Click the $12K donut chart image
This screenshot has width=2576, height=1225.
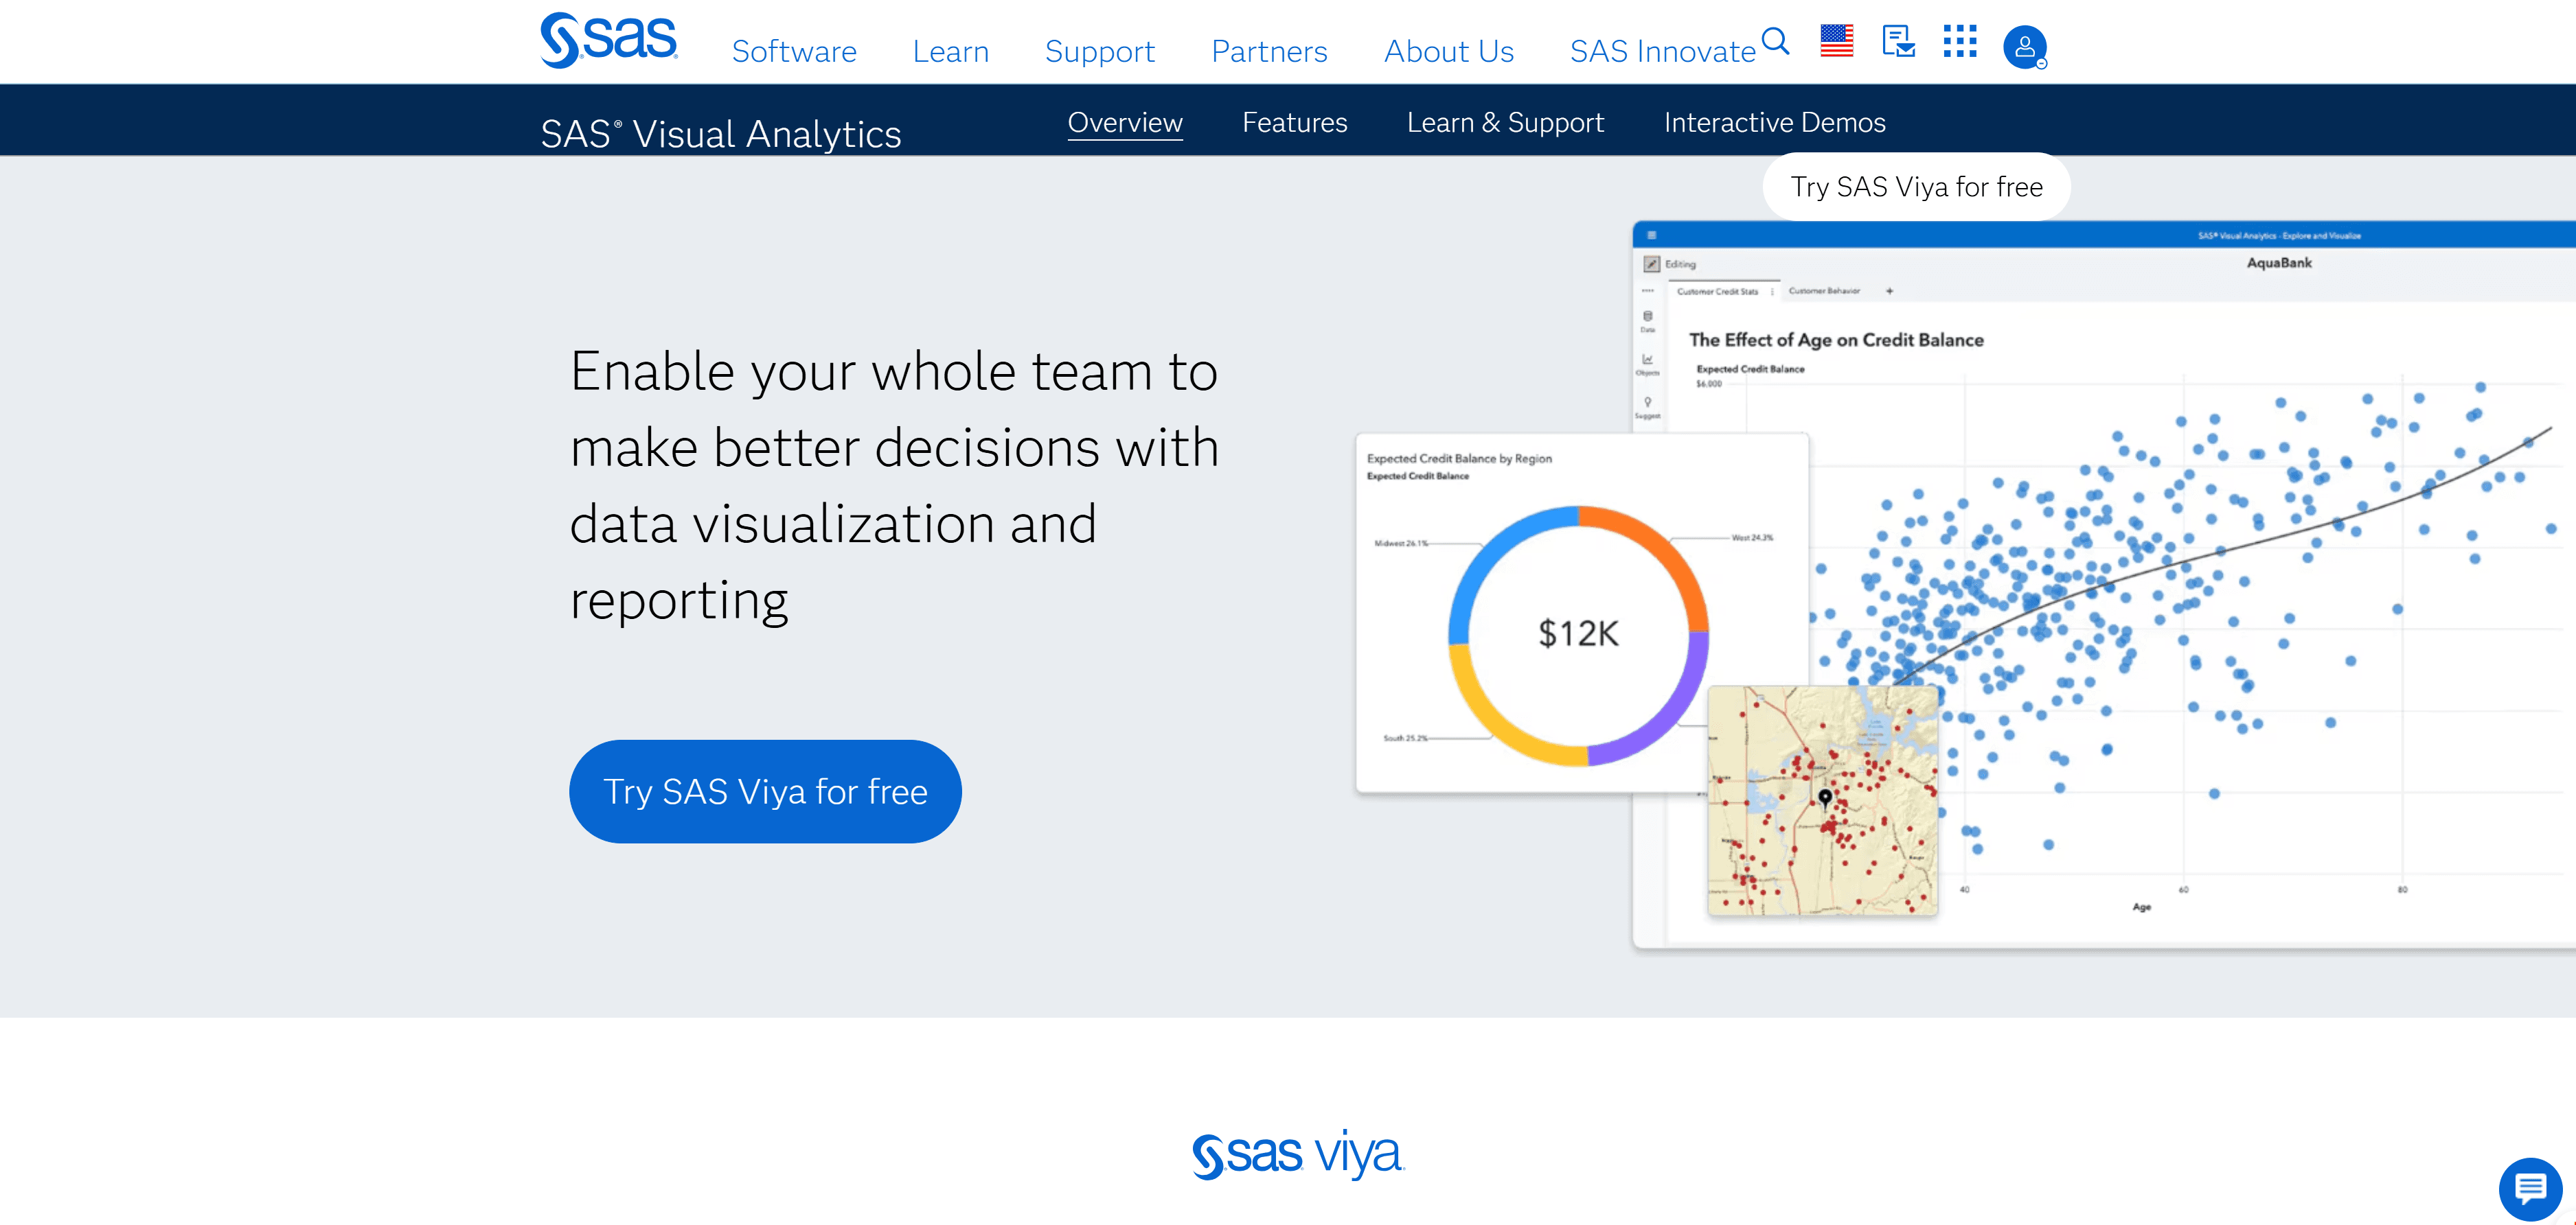[1578, 635]
